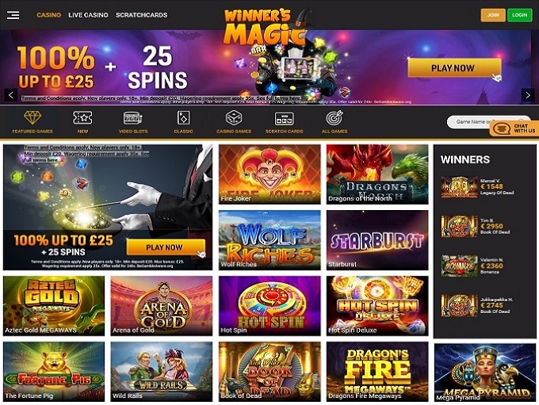539x405 pixels.
Task: Click the green Login button
Action: [520, 15]
